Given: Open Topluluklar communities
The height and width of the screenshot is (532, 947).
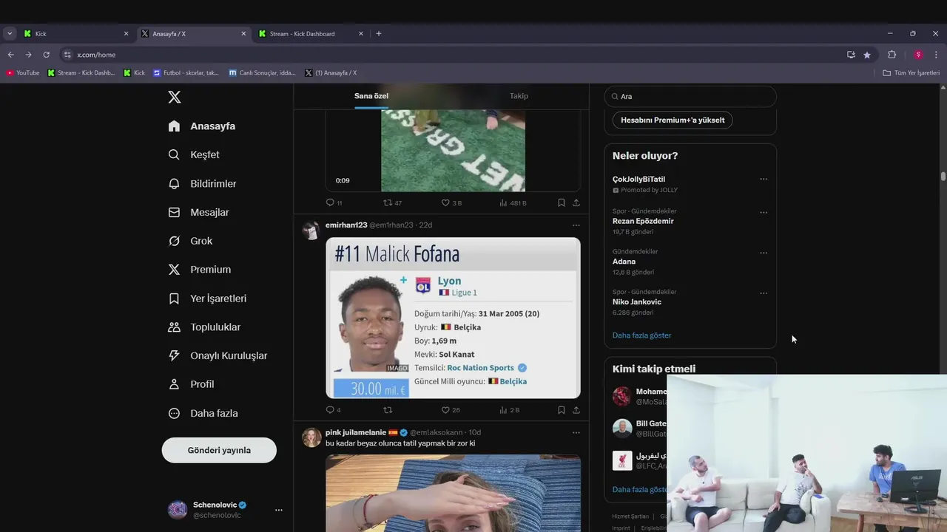Looking at the screenshot, I should click(x=204, y=327).
